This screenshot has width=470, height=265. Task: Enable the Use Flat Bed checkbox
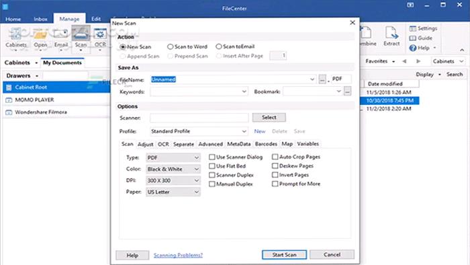point(212,166)
